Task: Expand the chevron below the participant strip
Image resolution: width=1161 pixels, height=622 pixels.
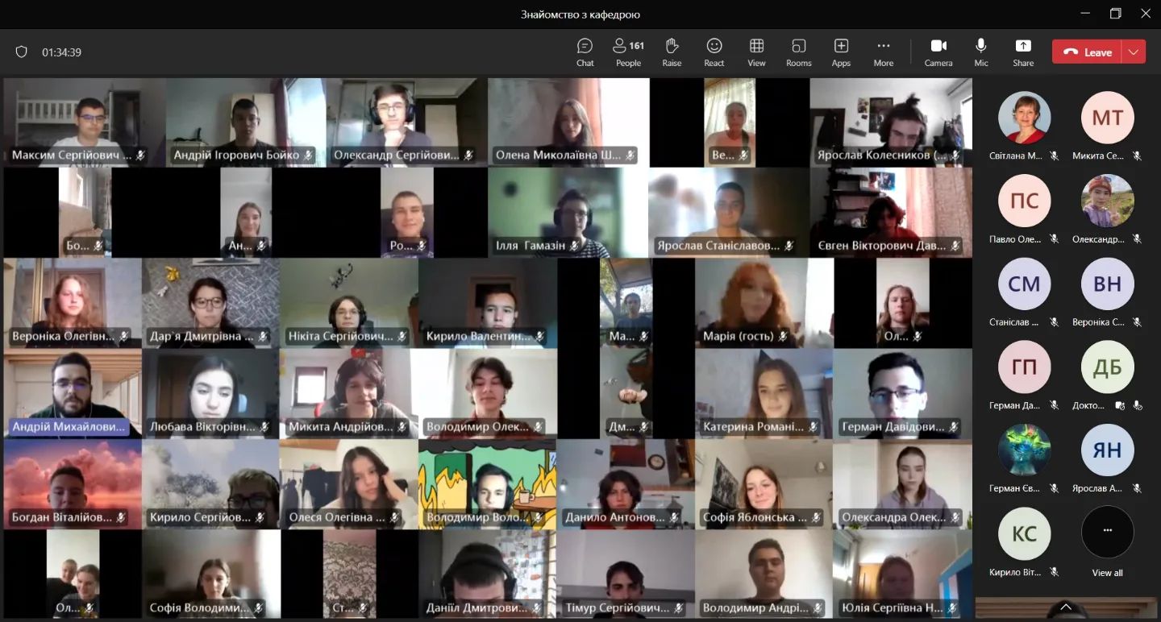Action: coord(1066,607)
